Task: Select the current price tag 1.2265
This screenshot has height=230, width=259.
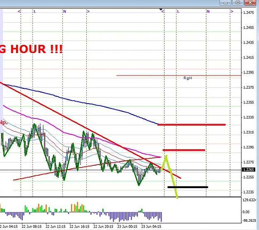Action: tap(248, 169)
